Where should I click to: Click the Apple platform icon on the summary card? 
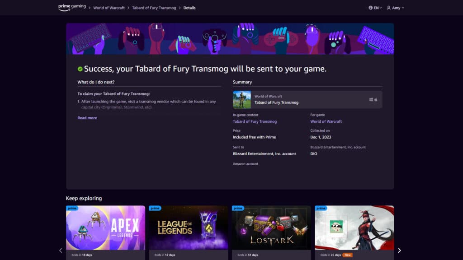point(376,99)
